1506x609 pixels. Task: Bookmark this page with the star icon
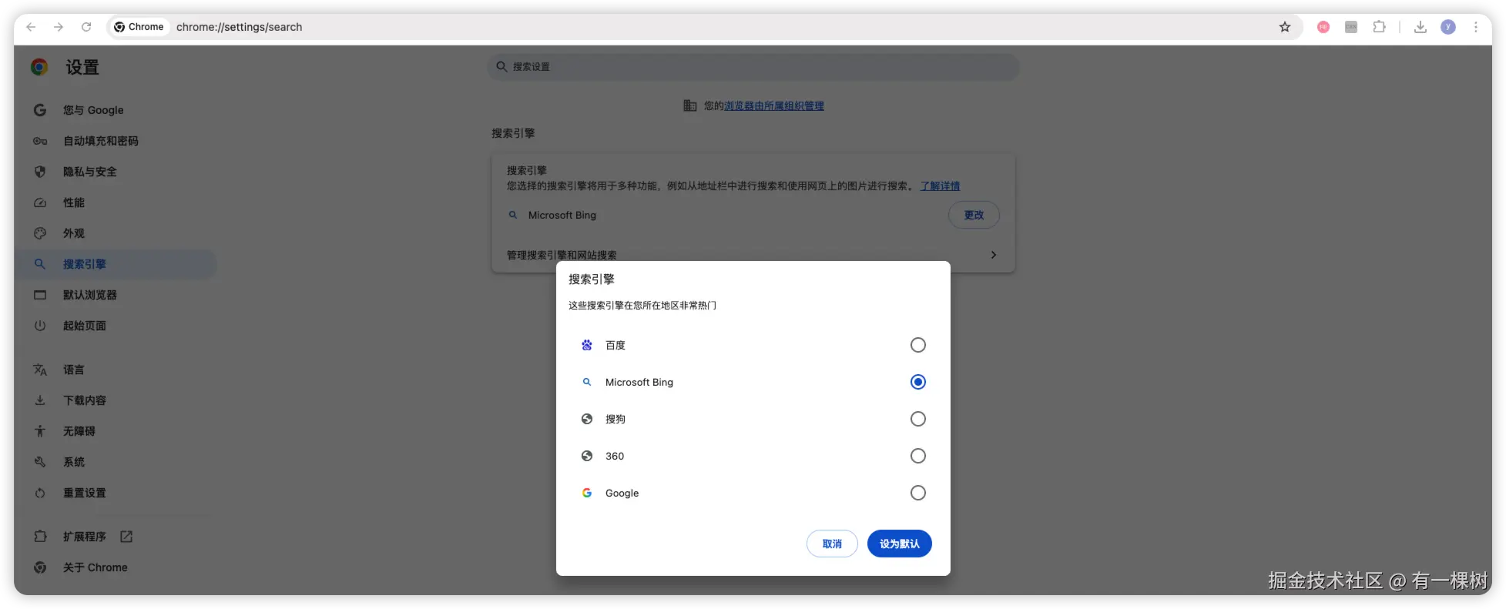[1285, 27]
